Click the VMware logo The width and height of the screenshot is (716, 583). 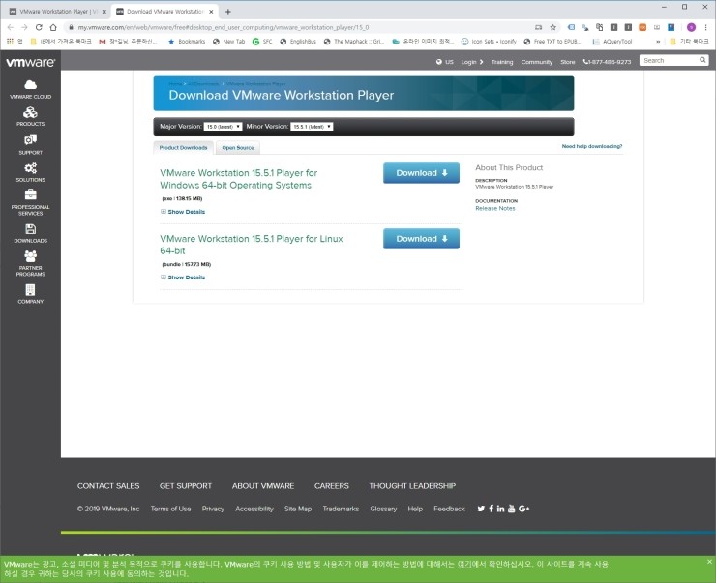pyautogui.click(x=30, y=62)
